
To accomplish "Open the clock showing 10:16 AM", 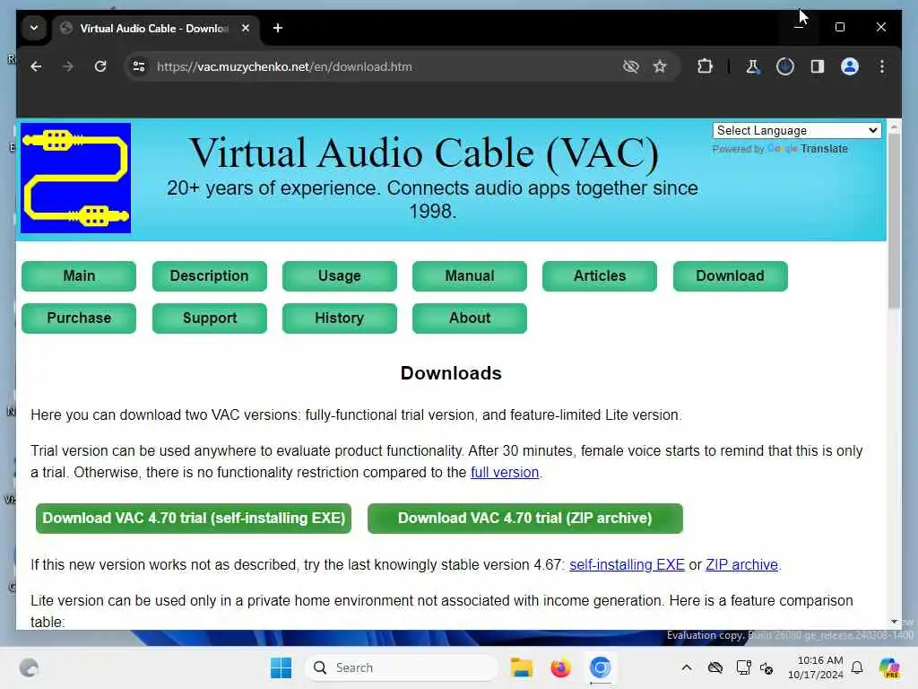I will click(816, 667).
